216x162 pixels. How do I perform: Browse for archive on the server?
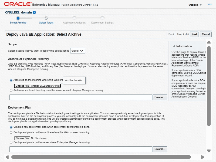[x=160, y=97]
